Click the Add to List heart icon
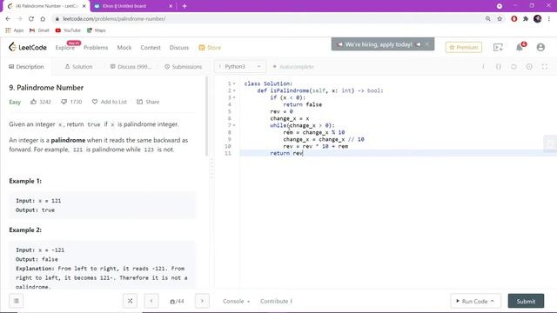The height and width of the screenshot is (313, 557). point(95,102)
